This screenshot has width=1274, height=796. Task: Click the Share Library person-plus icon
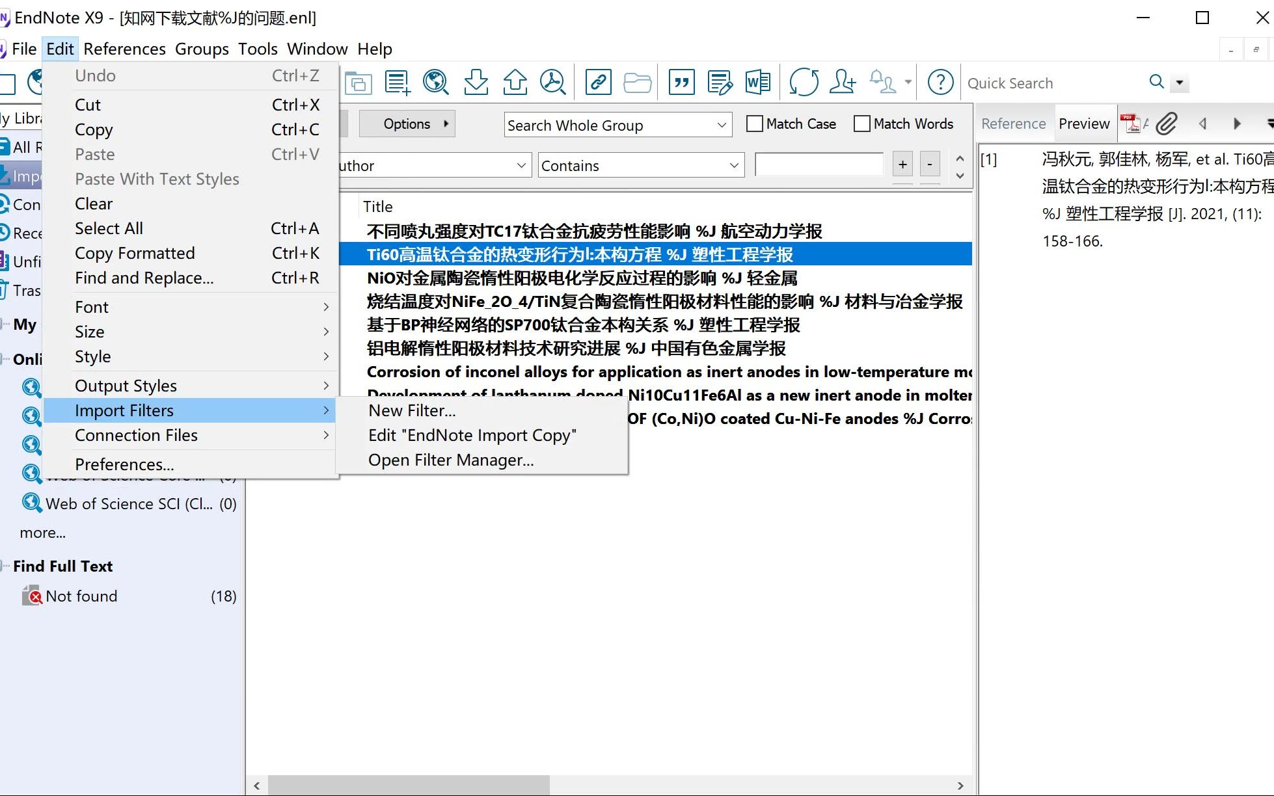tap(842, 83)
